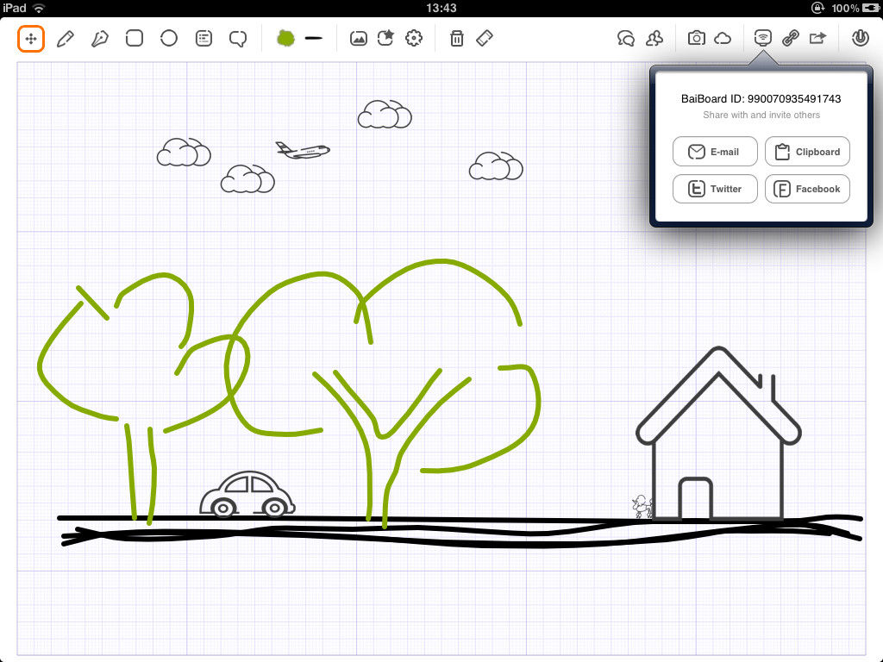Screen dimensions: 883x662
Task: Share board ID via E-mail
Action: (715, 152)
